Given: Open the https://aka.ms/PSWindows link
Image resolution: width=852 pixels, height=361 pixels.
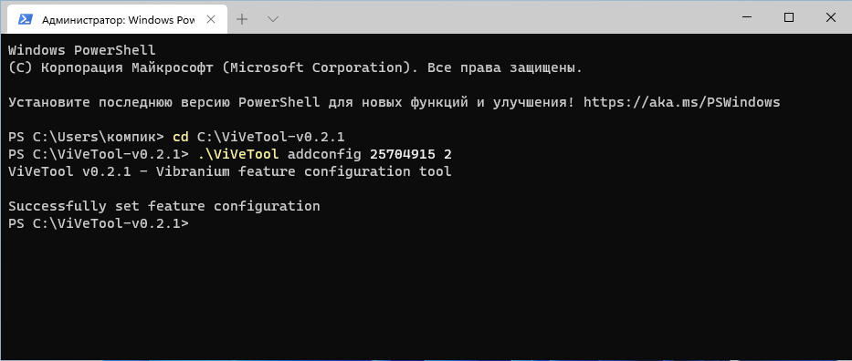Looking at the screenshot, I should tap(681, 102).
